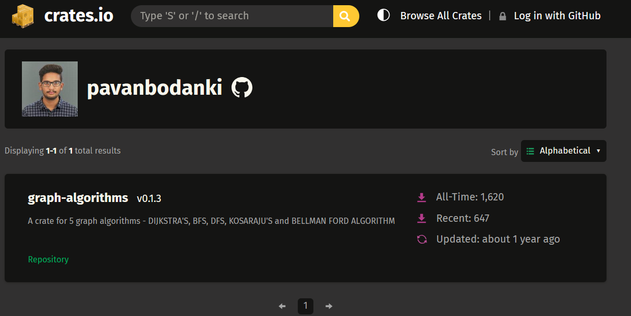Select page 1 in pagination
This screenshot has height=316, width=631.
(306, 306)
